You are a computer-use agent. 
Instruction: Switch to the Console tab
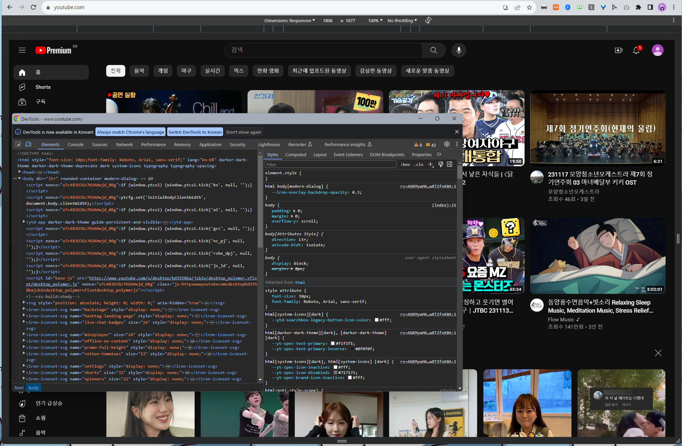(75, 144)
